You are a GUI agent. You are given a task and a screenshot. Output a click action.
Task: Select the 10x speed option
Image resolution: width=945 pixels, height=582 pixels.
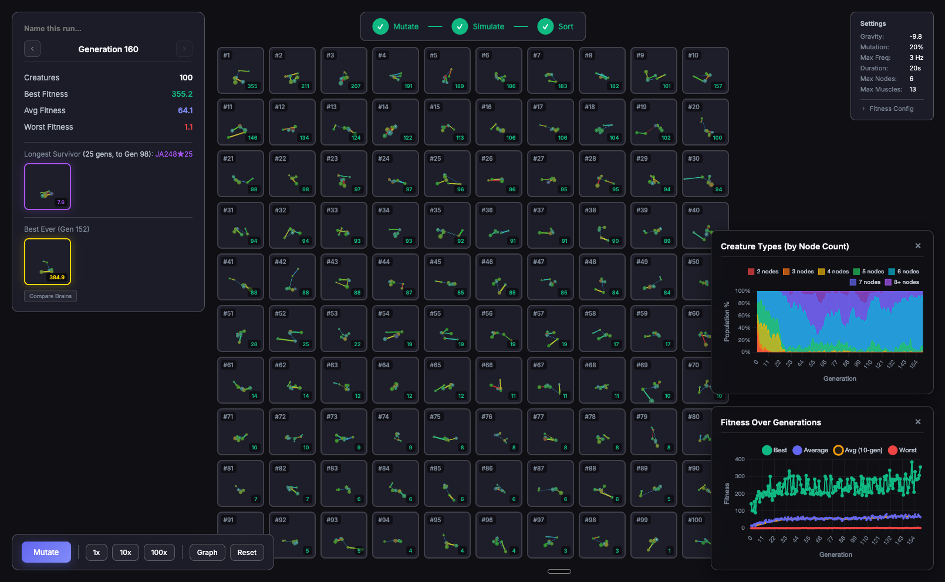coord(126,553)
